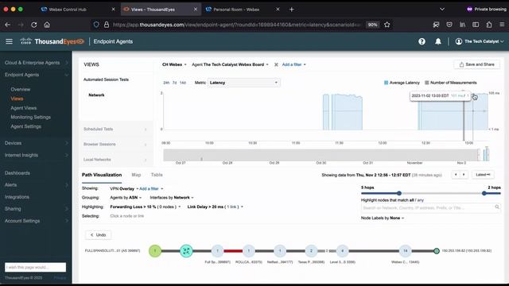Open Monitoring Settings in sidebar
509x286 pixels.
[x=30, y=117]
